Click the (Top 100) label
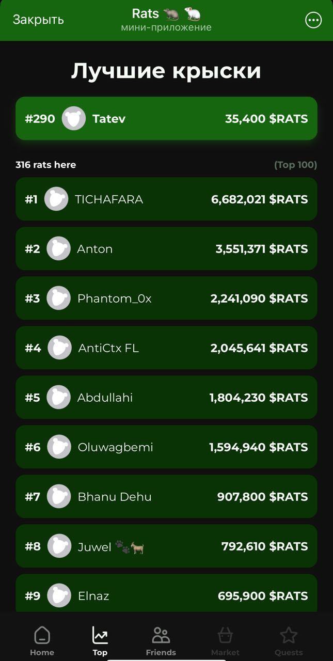The image size is (333, 661). tap(295, 165)
